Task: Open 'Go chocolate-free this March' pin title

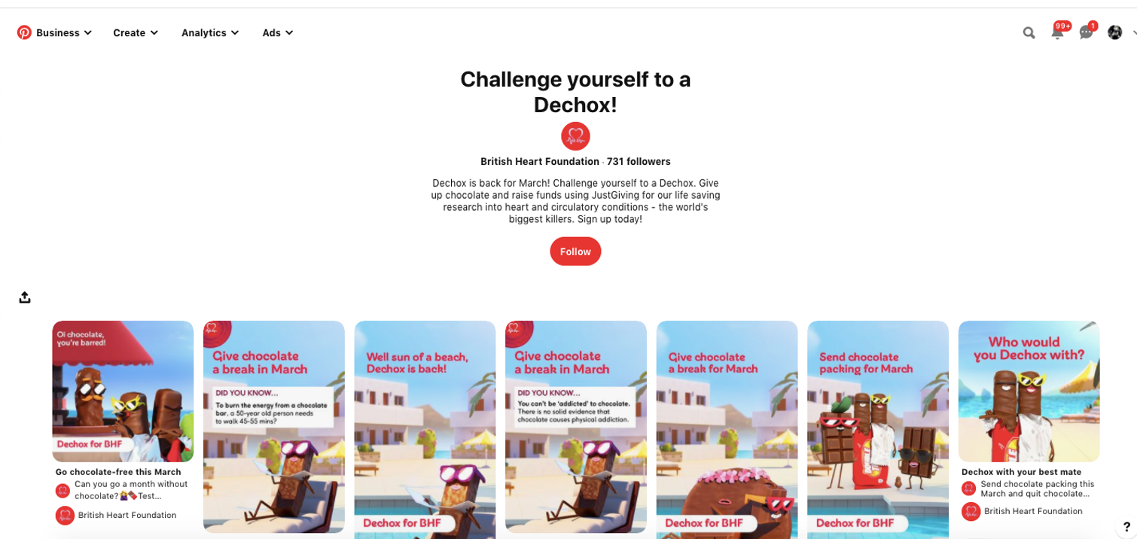Action: coord(118,472)
